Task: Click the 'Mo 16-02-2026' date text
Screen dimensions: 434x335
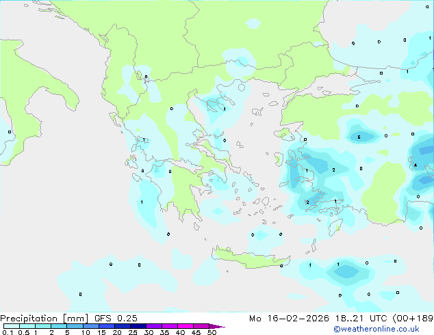Action: point(289,319)
